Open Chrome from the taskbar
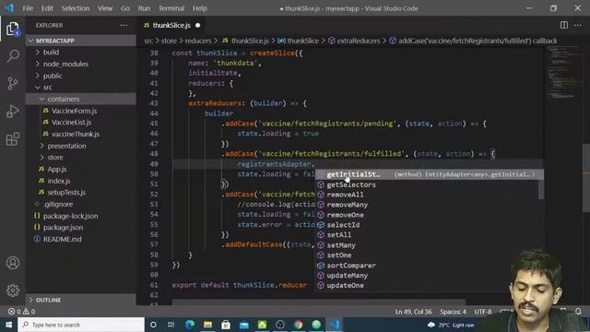This screenshot has height=332, width=590. (298, 325)
